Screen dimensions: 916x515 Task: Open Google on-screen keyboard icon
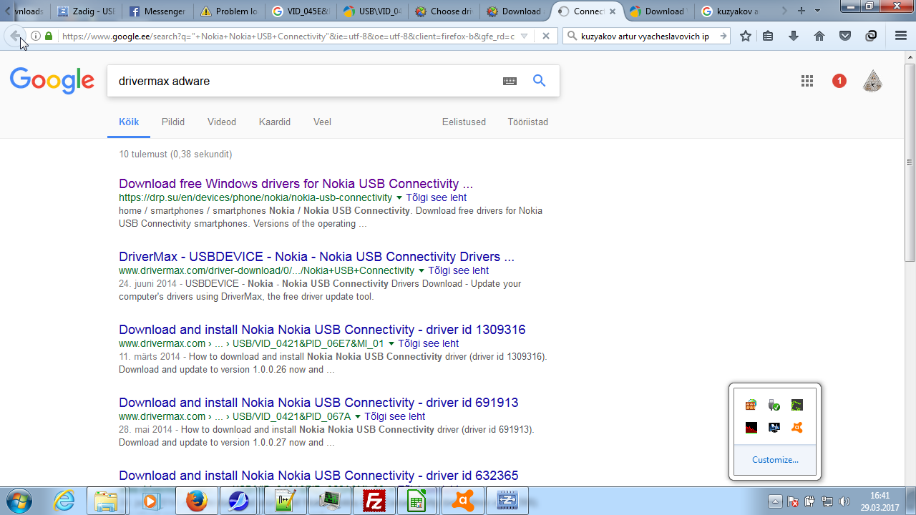pyautogui.click(x=510, y=82)
